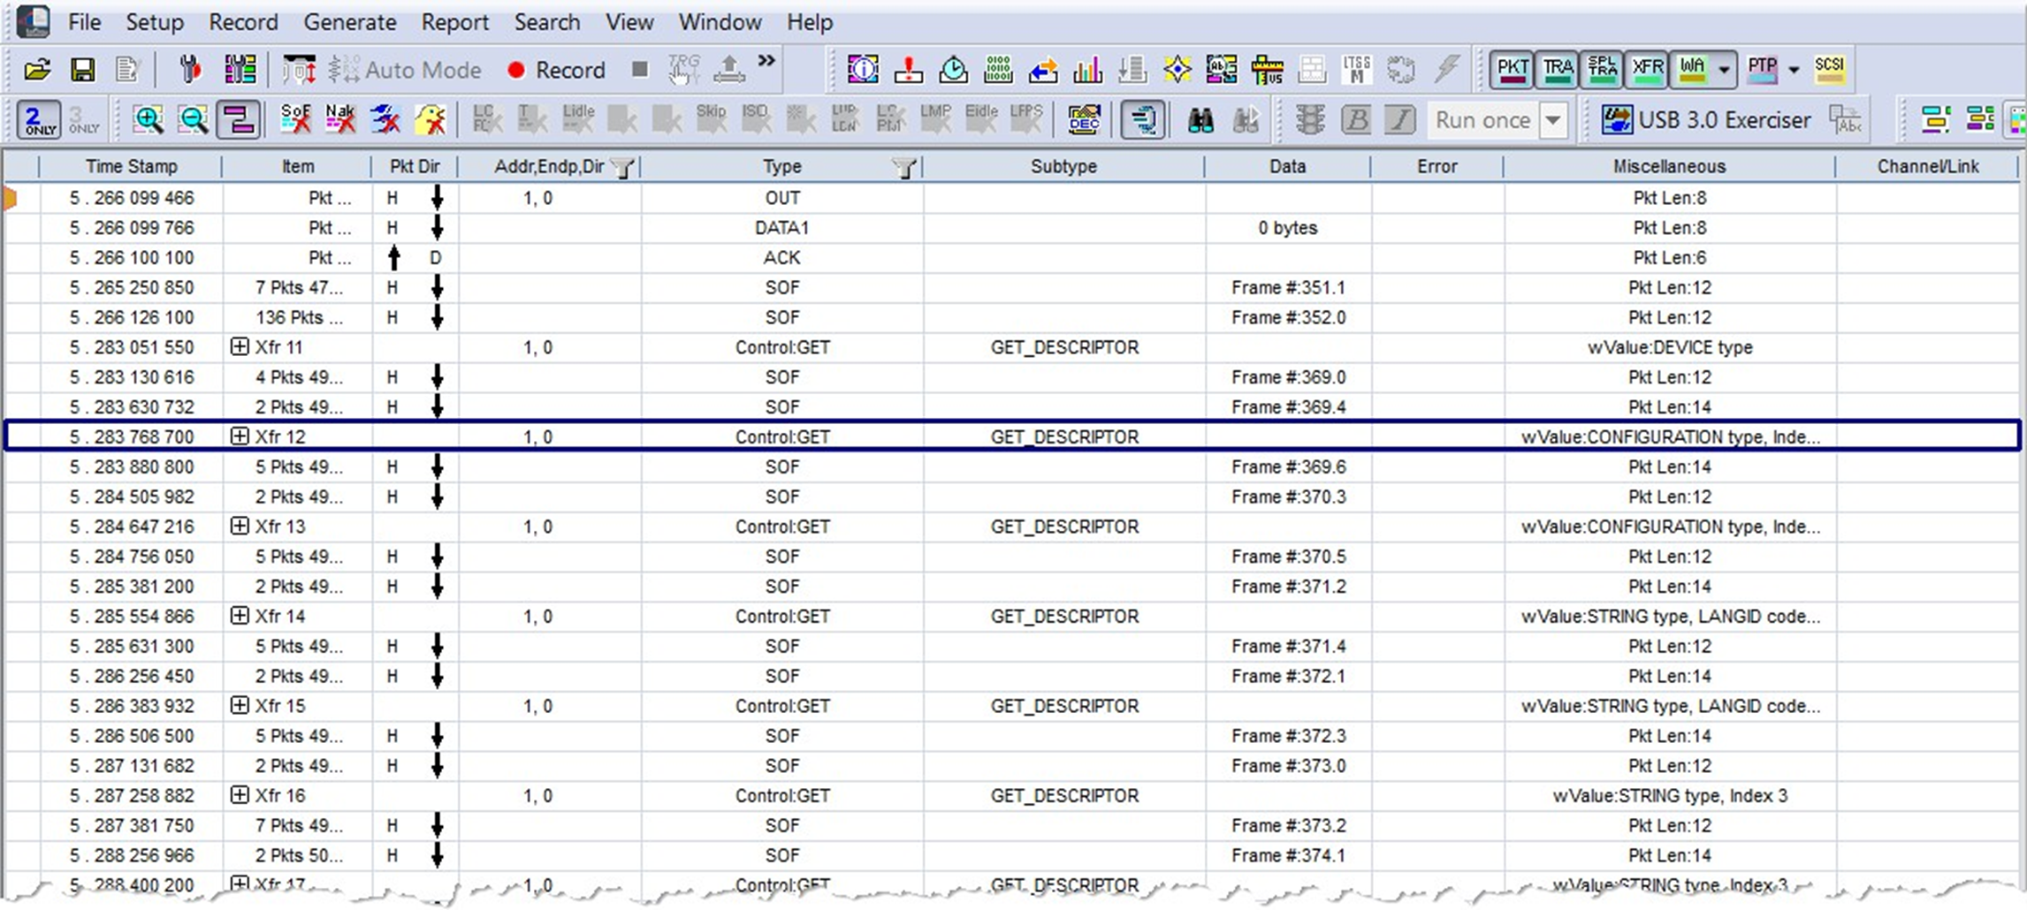The height and width of the screenshot is (910, 2027).
Task: Select the DATA1 packet row
Action: click(1012, 228)
